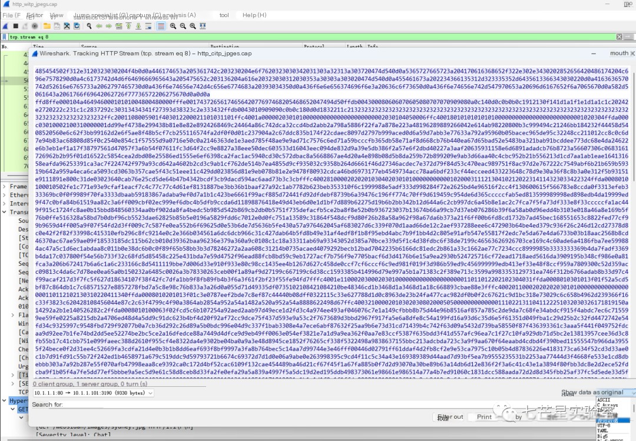Screen dimensions: 636x441
Task: Open the Editor menu
Action: click(35, 15)
